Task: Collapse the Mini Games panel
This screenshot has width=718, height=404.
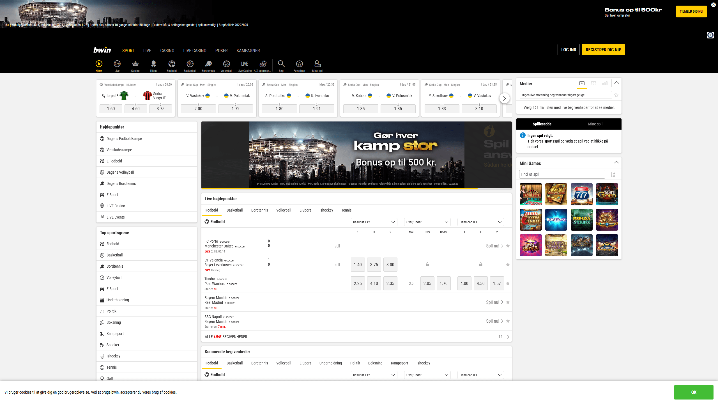Action: pyautogui.click(x=616, y=162)
